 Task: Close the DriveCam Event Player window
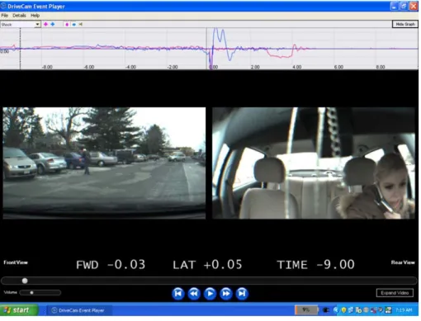[414, 6]
